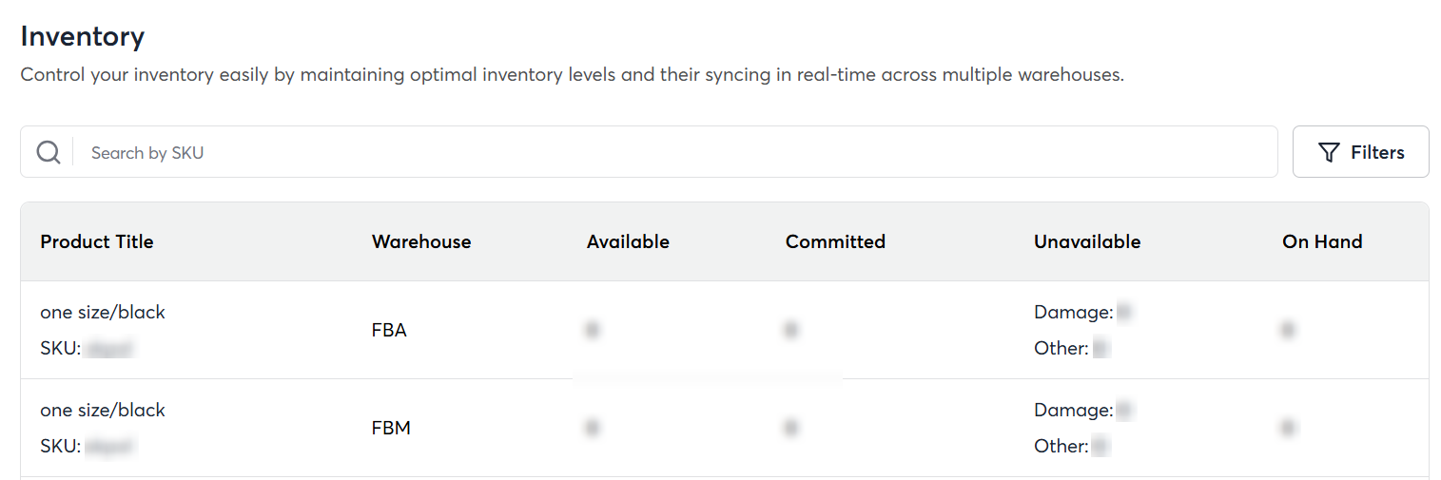Image resolution: width=1441 pixels, height=480 pixels.
Task: Click the funnel icon in Filters
Action: 1330,152
